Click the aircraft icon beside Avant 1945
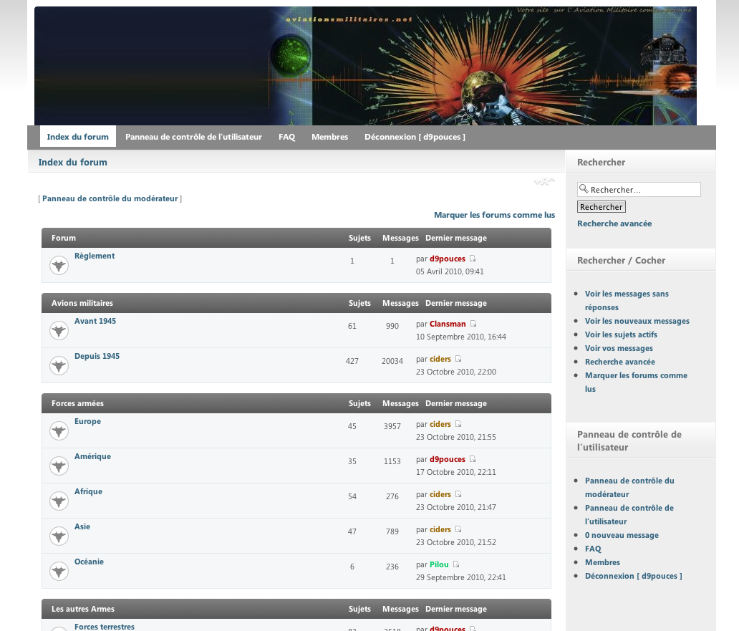 tap(59, 331)
